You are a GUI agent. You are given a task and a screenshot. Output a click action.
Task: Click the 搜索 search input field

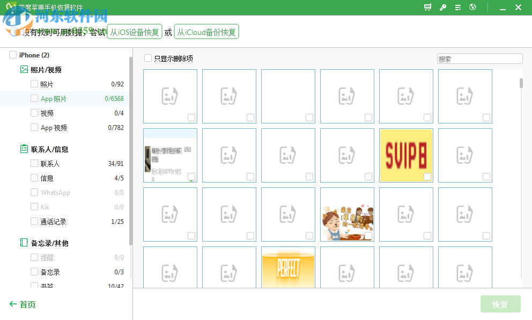[x=480, y=59]
